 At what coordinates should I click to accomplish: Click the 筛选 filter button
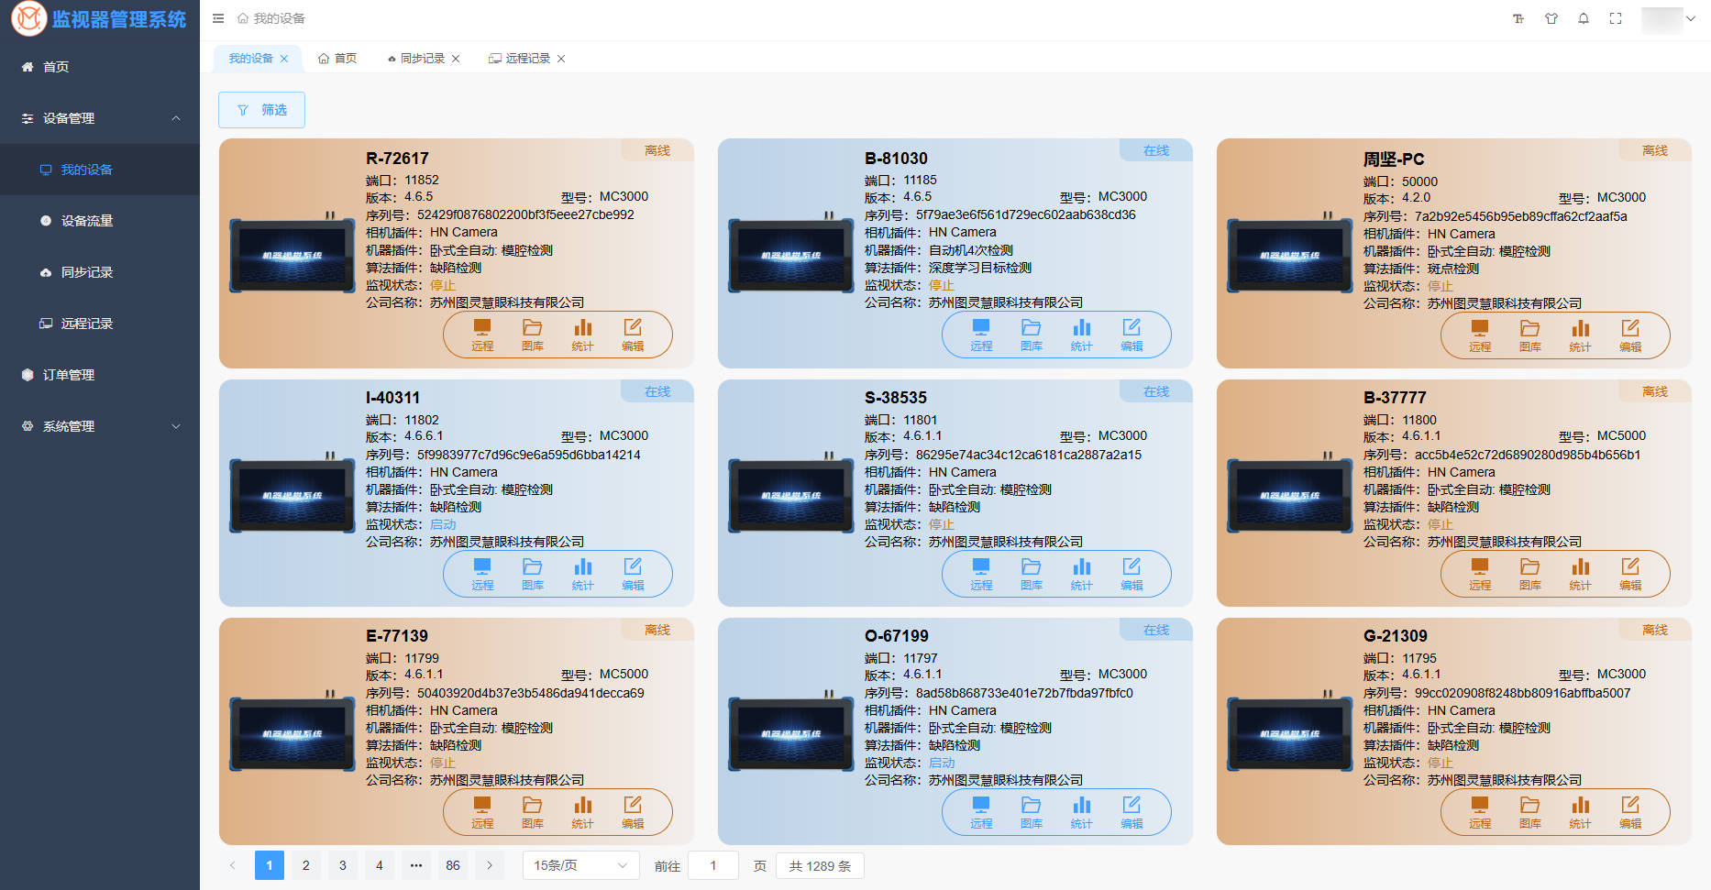(x=261, y=110)
